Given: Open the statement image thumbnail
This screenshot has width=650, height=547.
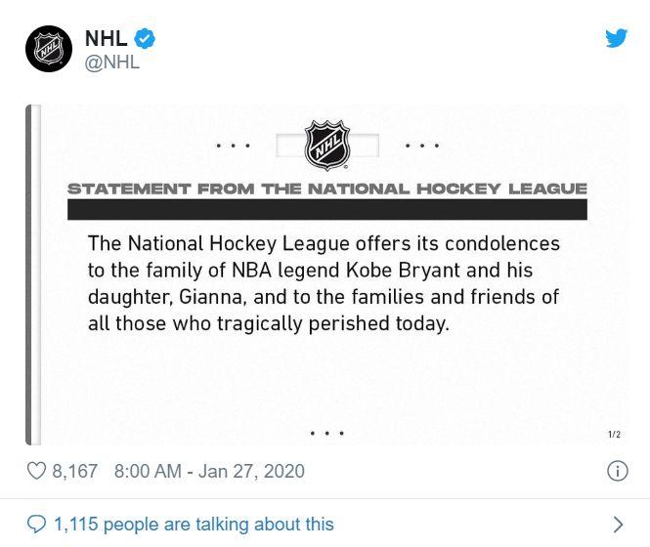Looking at the screenshot, I should [326, 275].
